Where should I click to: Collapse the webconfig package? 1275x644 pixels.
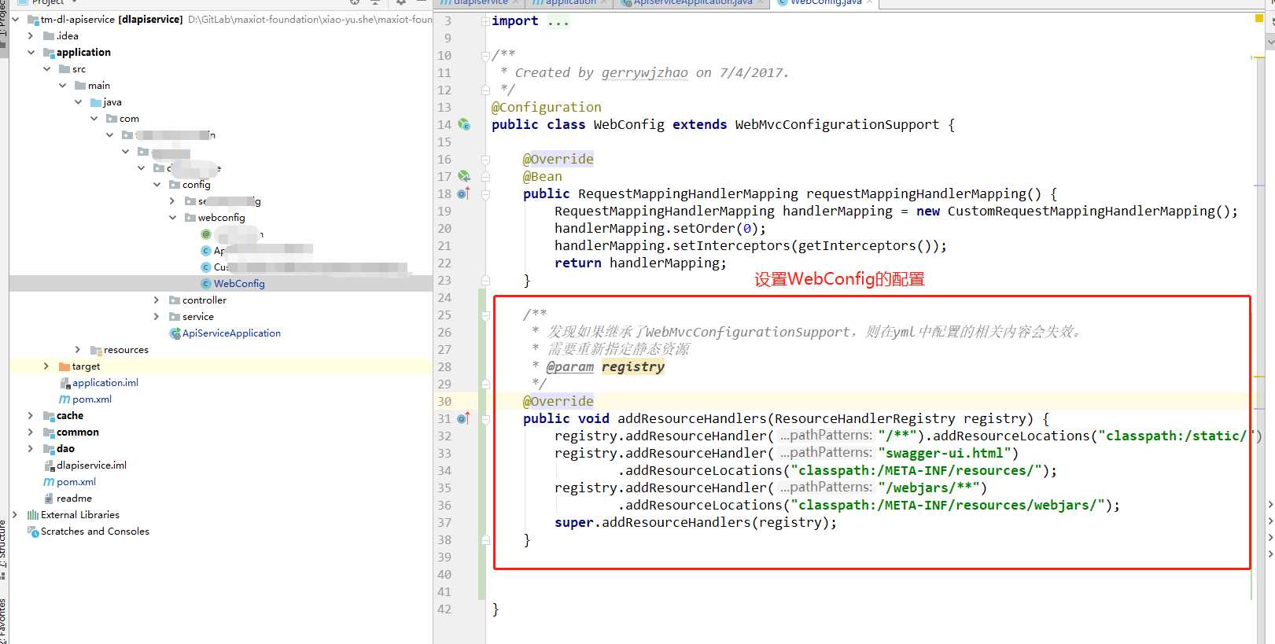[x=172, y=218]
